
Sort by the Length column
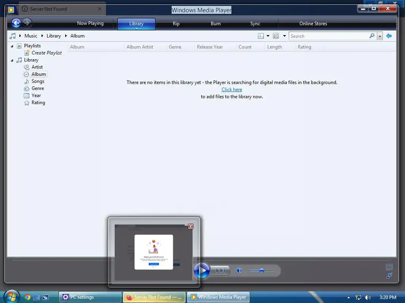coord(280,47)
